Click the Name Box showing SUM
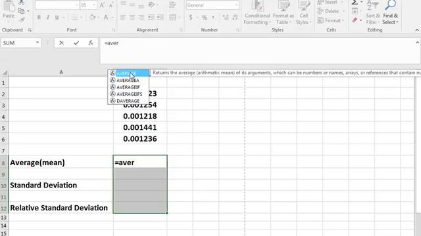The width and height of the screenshot is (421, 236). click(x=18, y=43)
